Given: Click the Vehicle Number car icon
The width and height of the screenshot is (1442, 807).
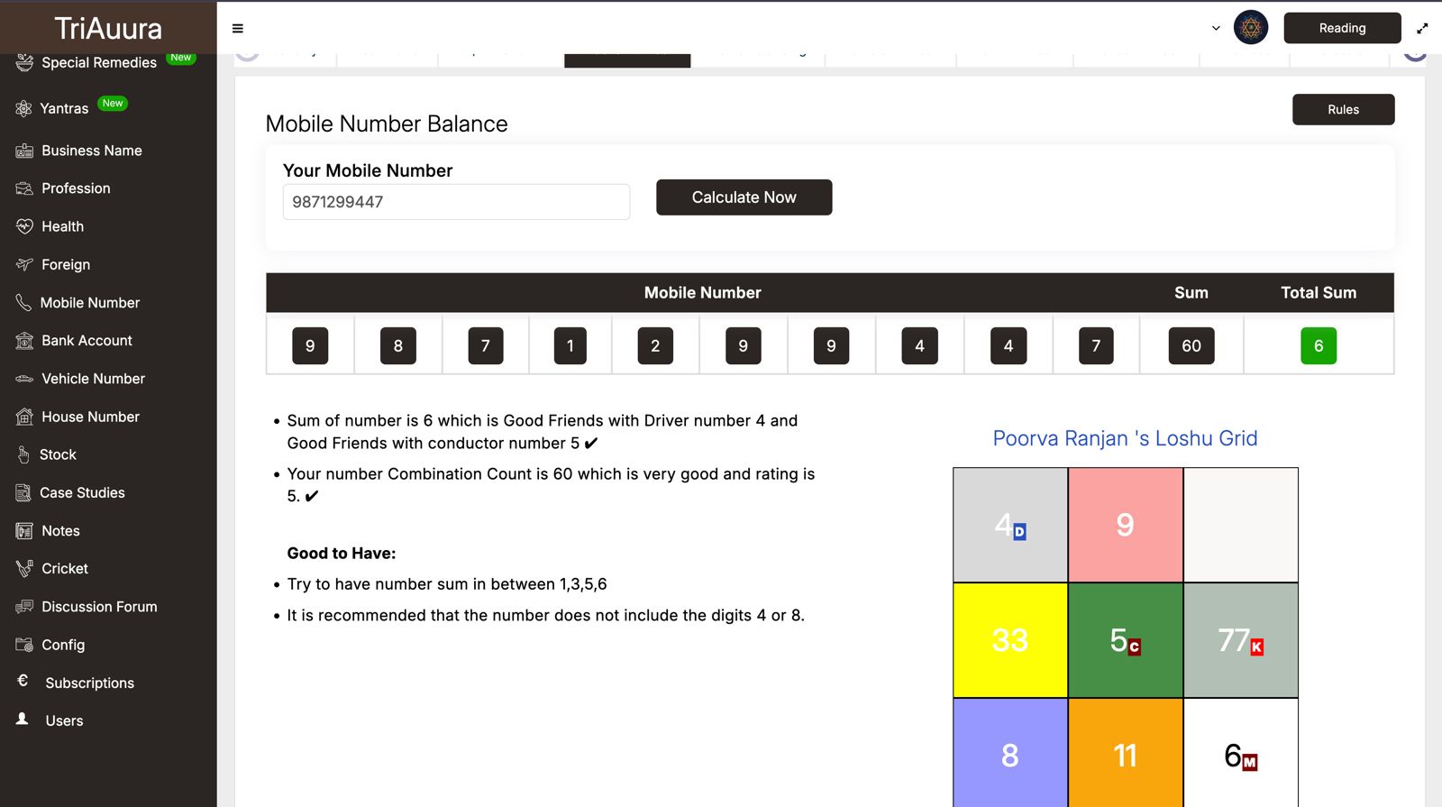Looking at the screenshot, I should (24, 379).
